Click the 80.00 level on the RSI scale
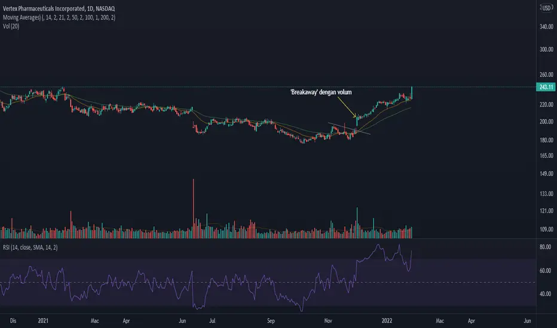The height and width of the screenshot is (328, 557). click(545, 247)
